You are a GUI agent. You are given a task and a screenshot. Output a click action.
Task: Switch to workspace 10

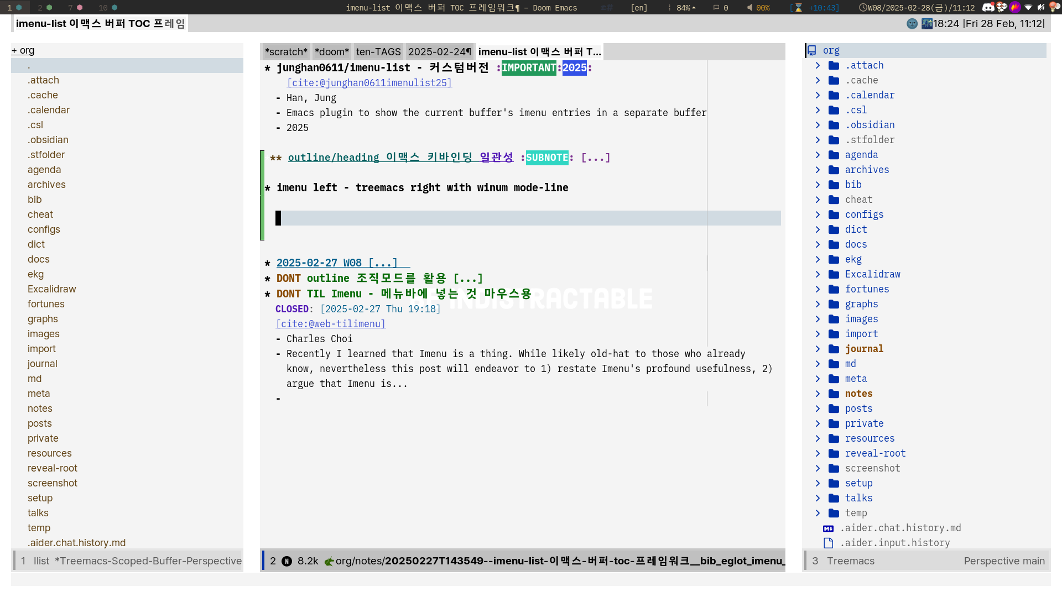pyautogui.click(x=108, y=8)
